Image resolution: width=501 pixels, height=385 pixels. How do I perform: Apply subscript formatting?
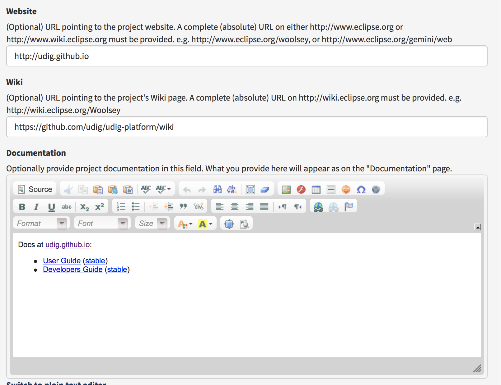click(83, 206)
